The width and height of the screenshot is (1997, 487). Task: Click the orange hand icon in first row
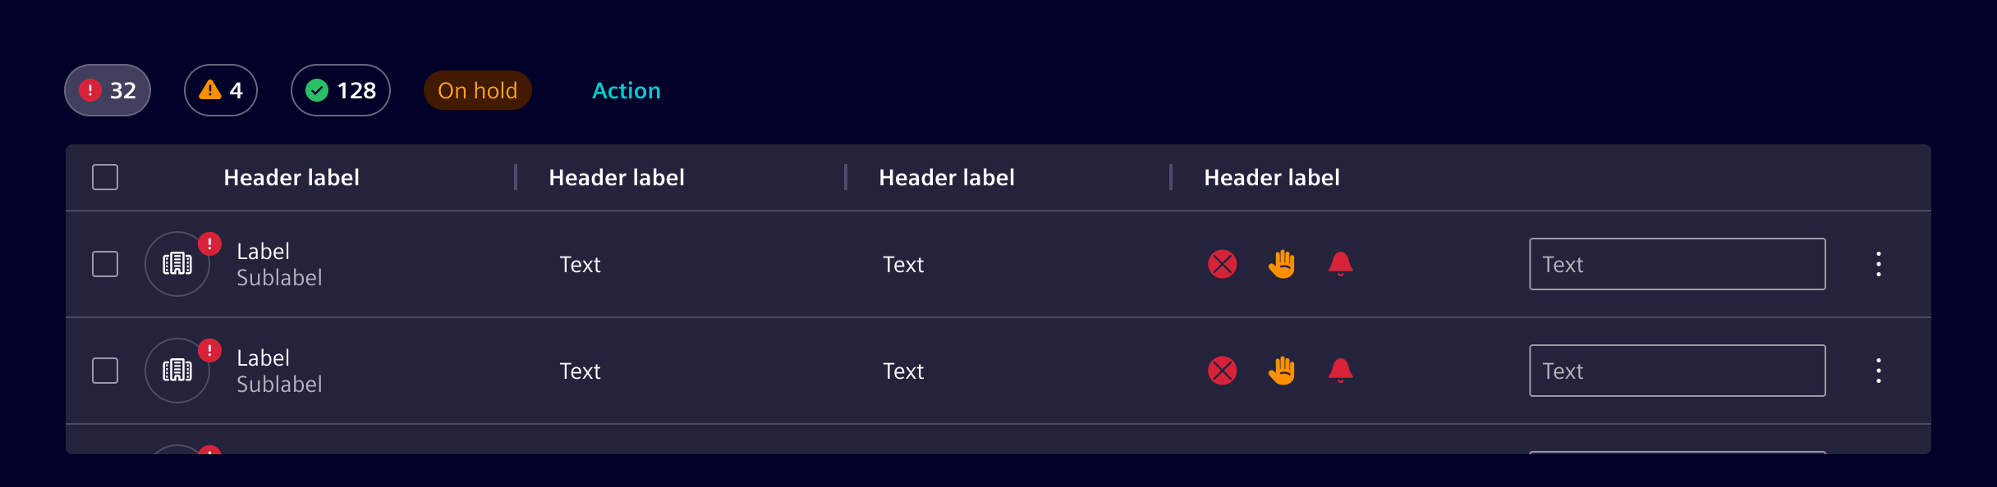click(x=1281, y=264)
